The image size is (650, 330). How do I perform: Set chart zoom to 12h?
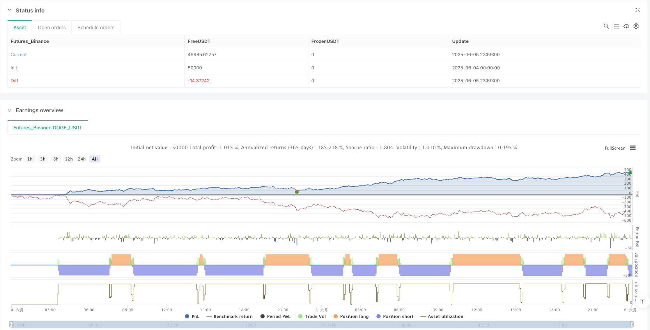(x=69, y=159)
